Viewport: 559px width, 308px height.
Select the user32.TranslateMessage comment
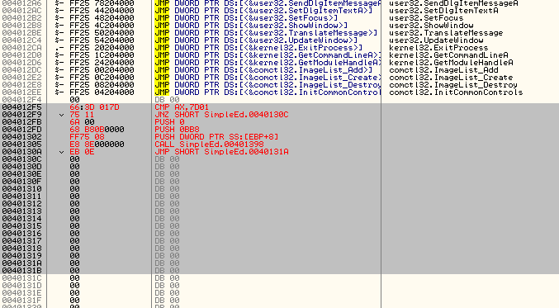[446, 33]
